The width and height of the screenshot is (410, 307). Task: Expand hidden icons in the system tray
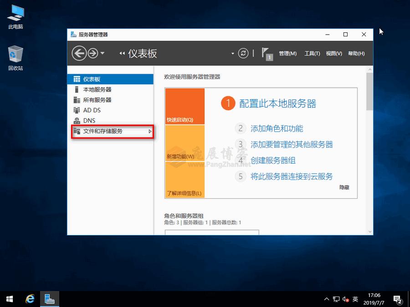point(326,299)
